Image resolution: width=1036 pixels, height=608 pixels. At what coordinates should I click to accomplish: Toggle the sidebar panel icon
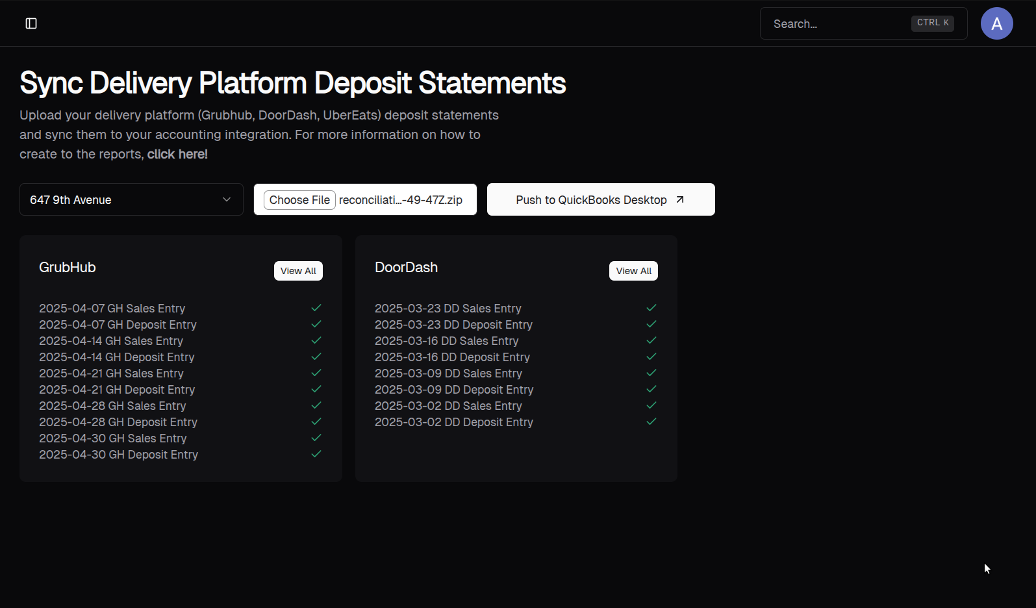31,23
